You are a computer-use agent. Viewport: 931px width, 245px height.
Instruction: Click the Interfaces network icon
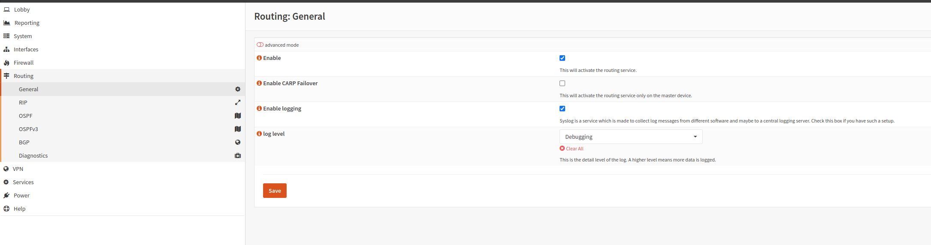6,49
